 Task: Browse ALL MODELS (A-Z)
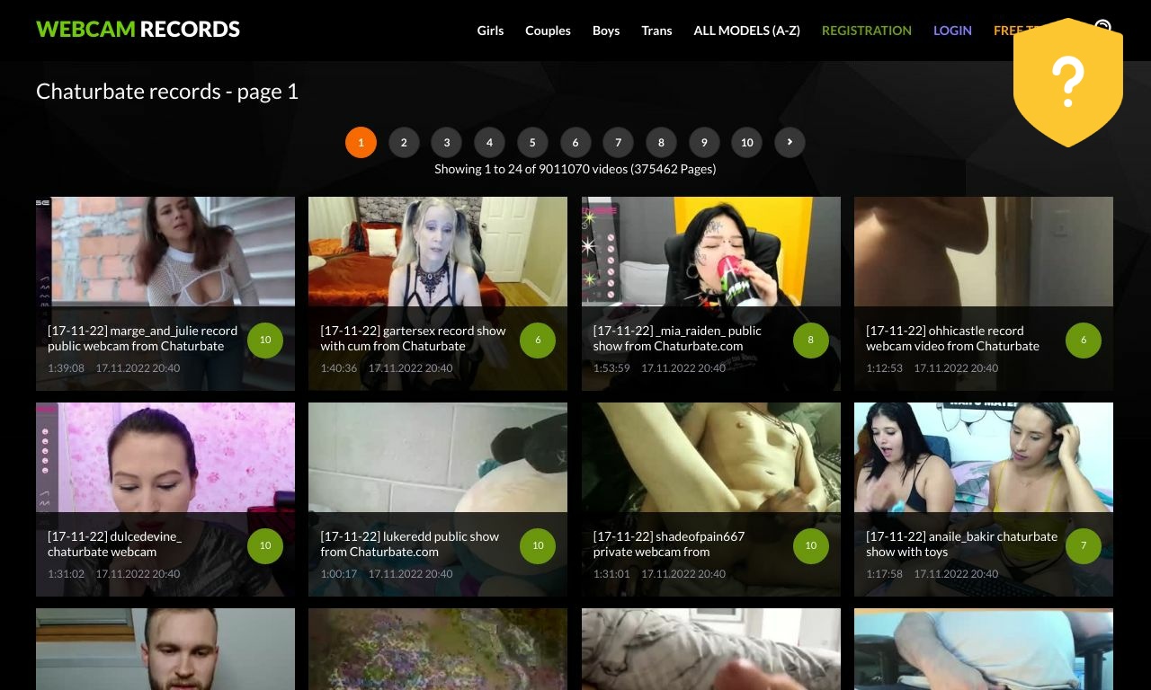746,31
